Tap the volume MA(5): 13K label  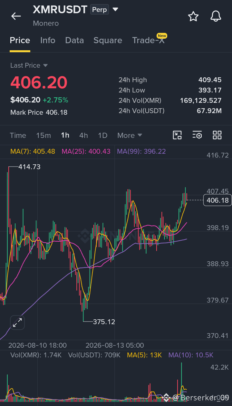144,355
